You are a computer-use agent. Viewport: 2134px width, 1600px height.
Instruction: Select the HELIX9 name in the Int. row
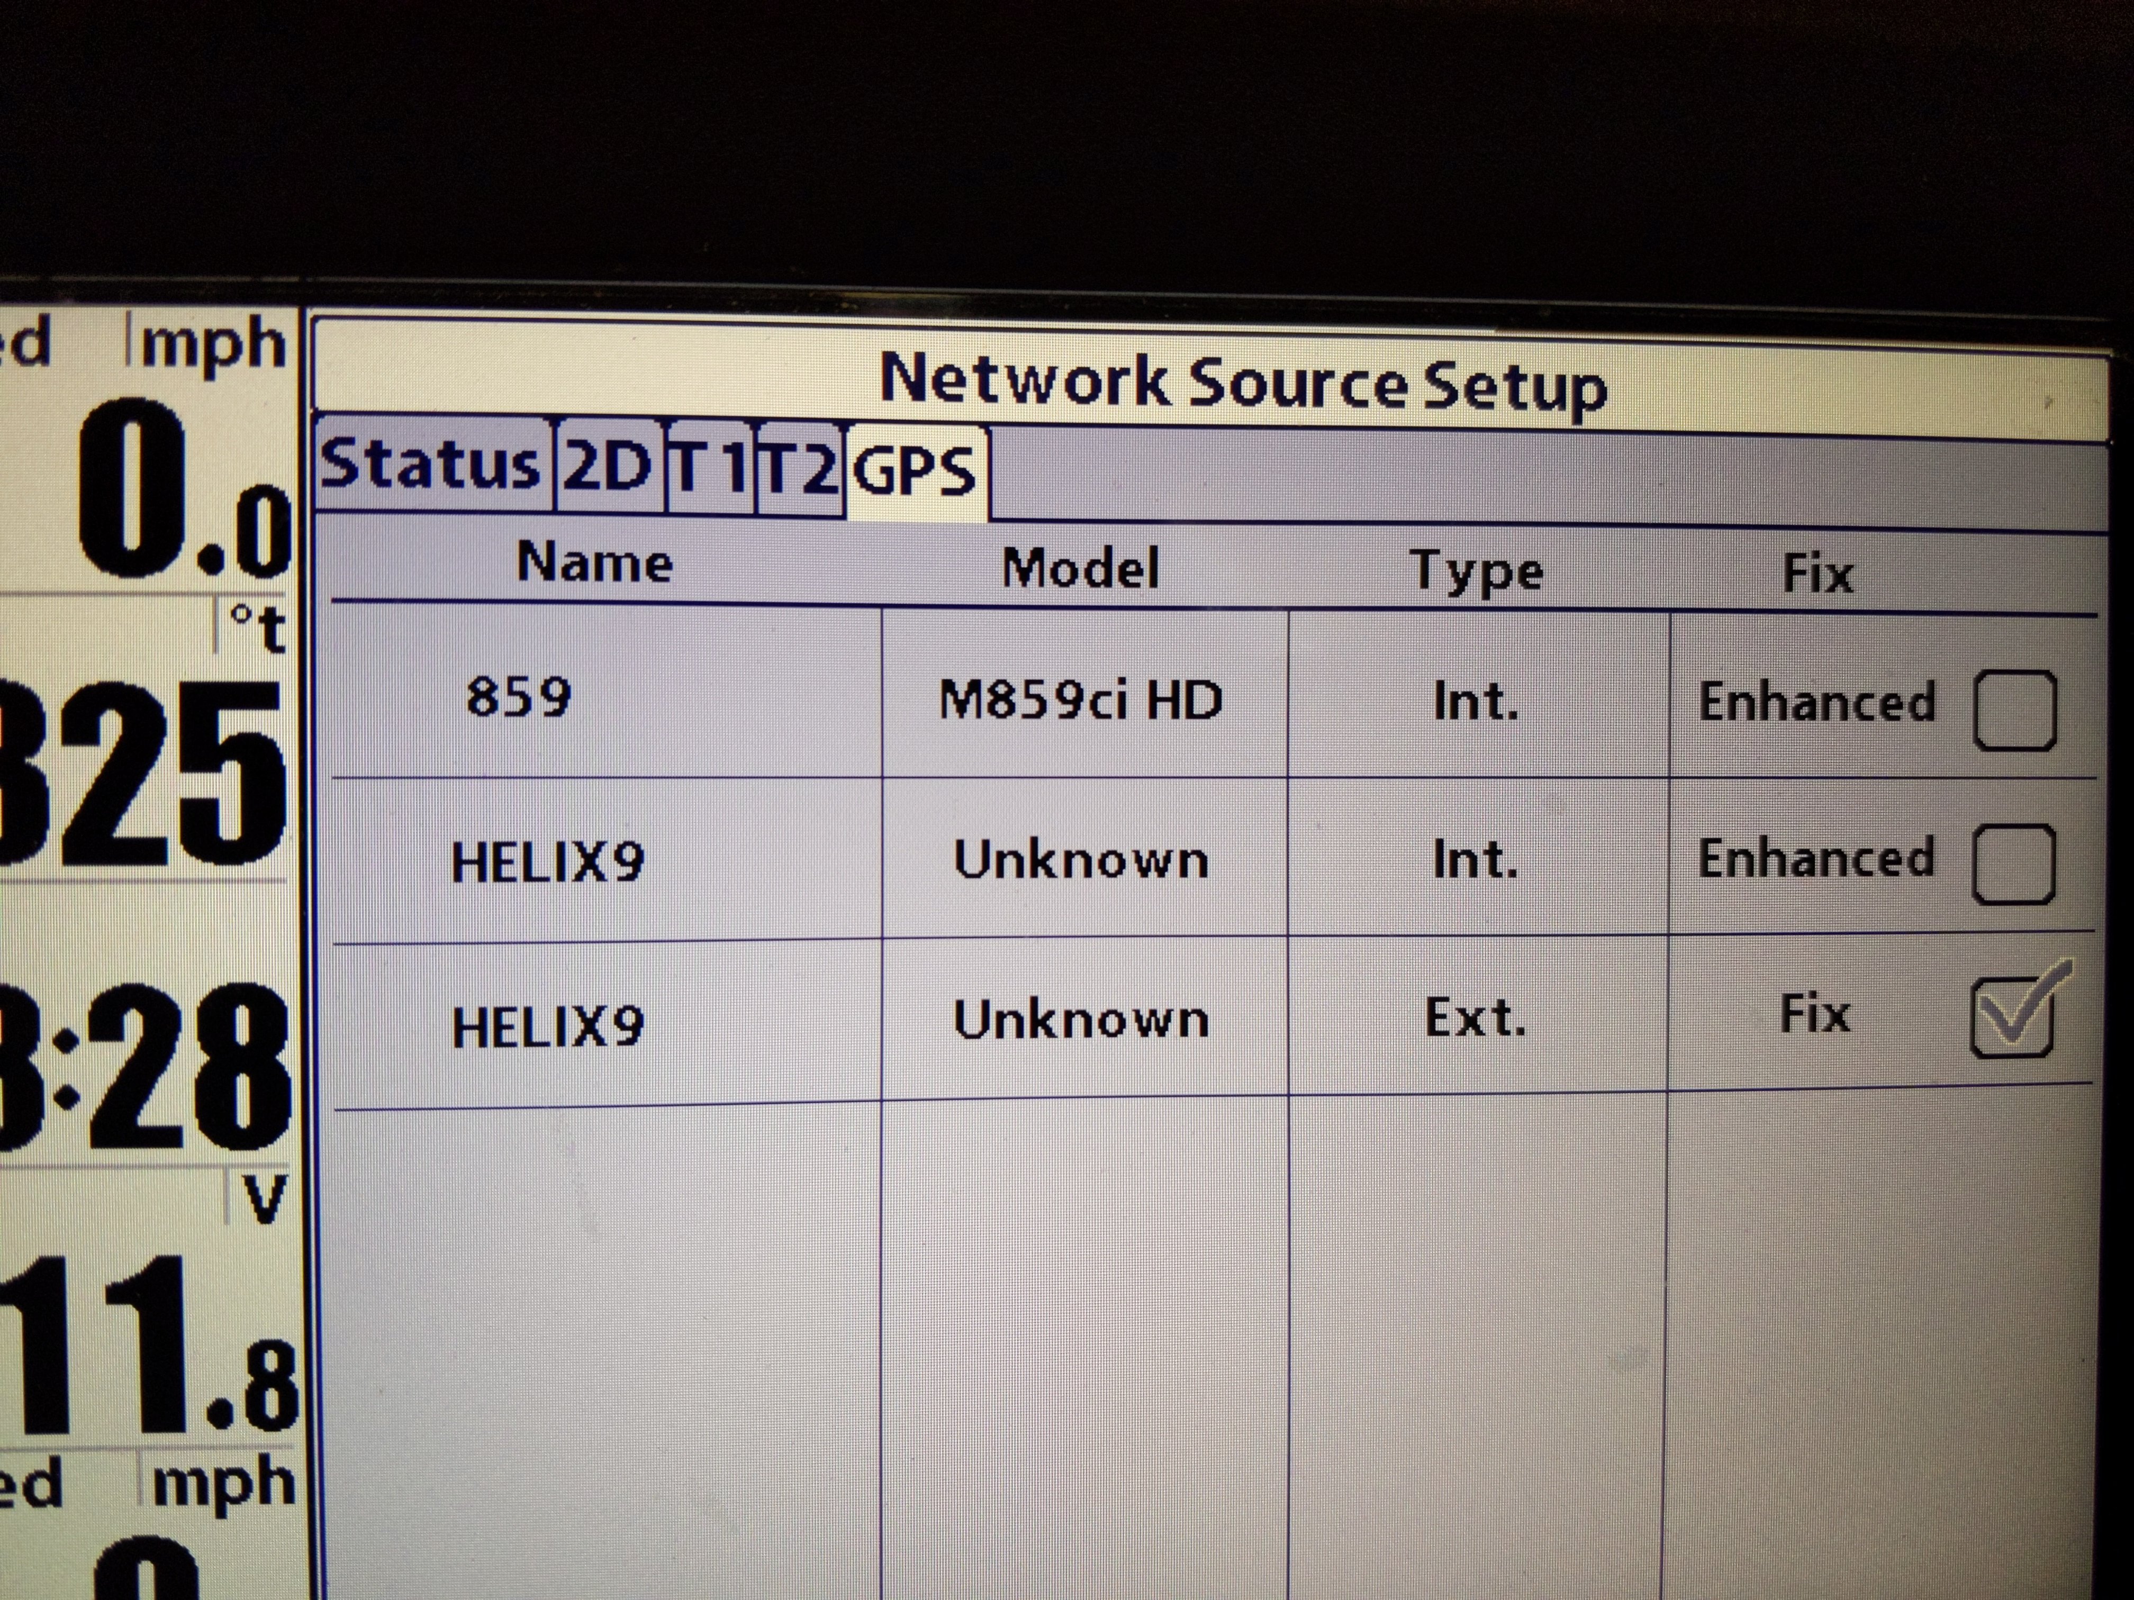pos(547,860)
